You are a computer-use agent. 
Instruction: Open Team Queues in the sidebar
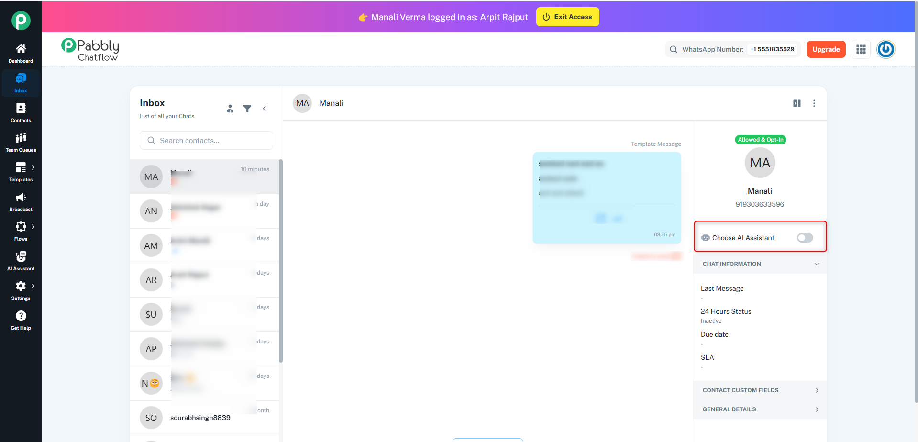click(21, 143)
